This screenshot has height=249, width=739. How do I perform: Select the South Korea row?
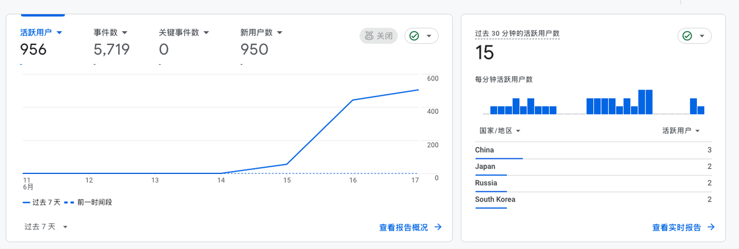click(x=593, y=200)
